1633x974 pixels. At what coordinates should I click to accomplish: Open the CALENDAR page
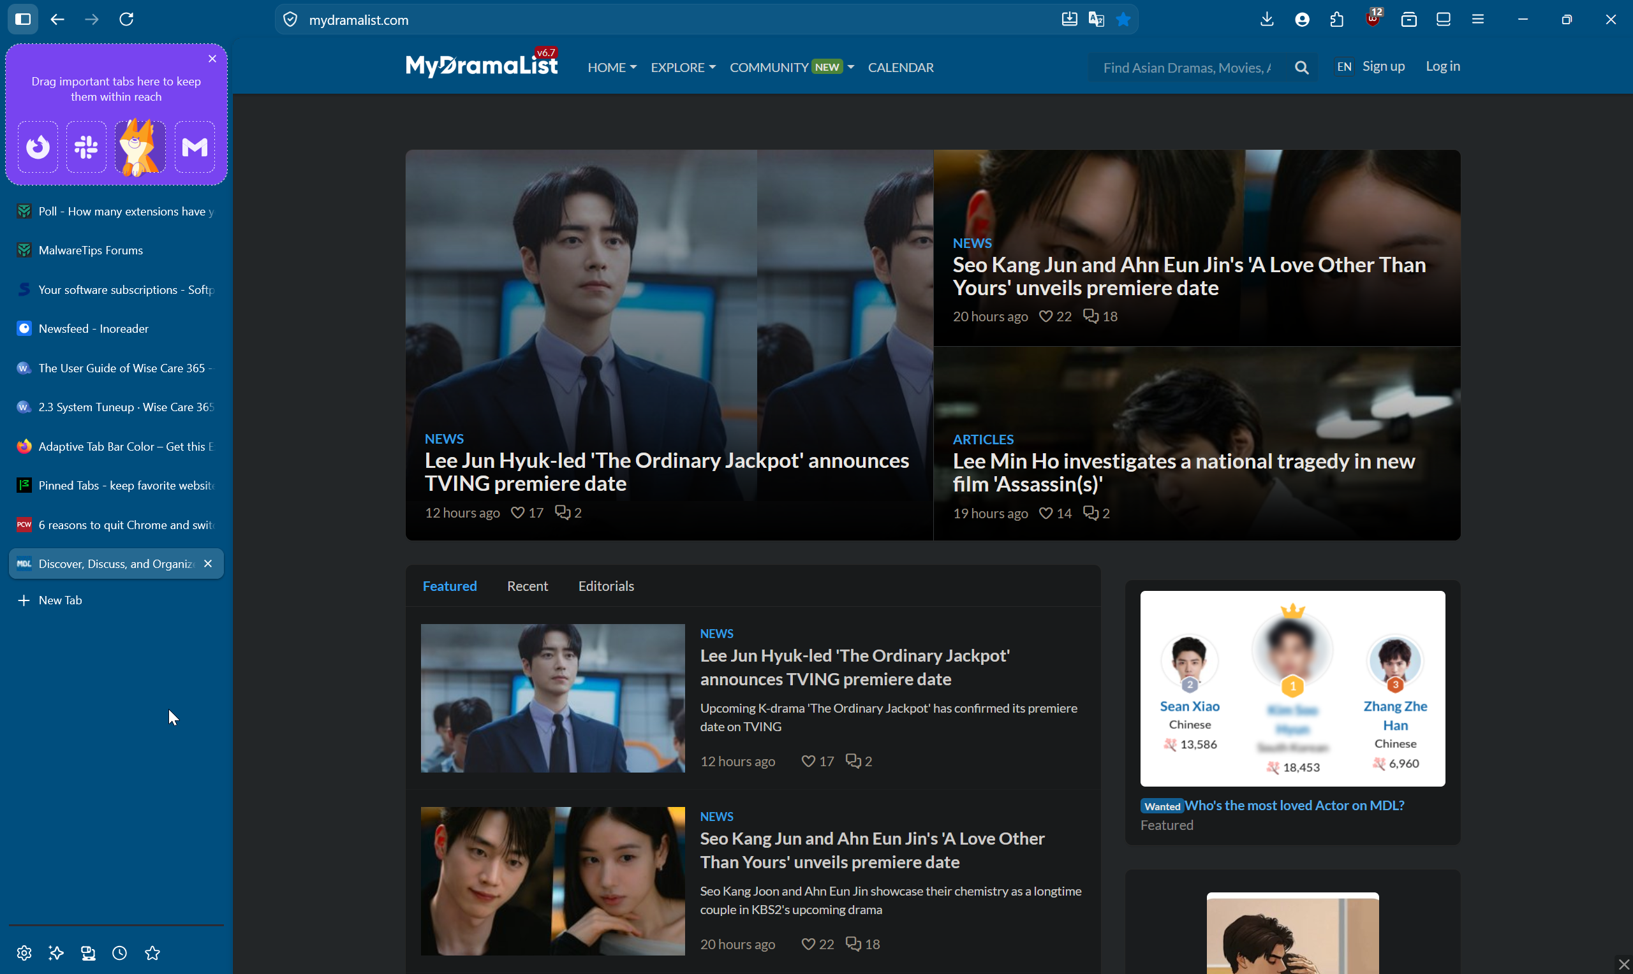pos(900,68)
